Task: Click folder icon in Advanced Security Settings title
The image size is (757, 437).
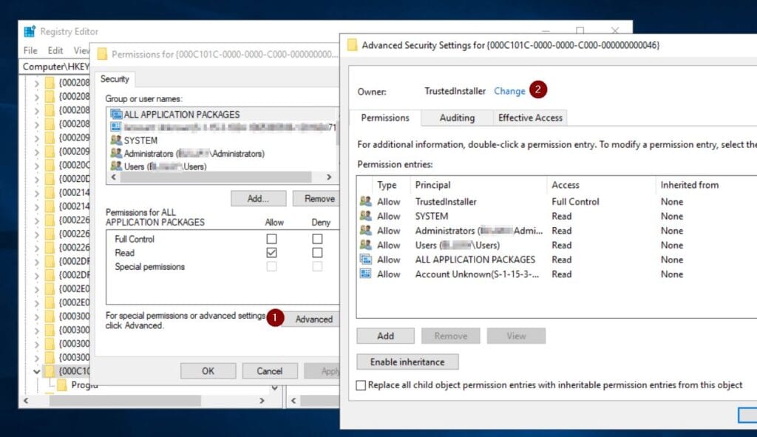Action: [x=353, y=45]
